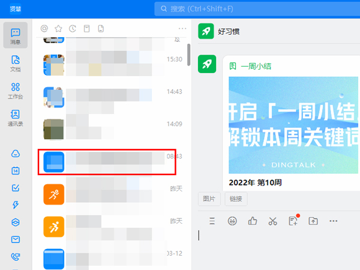Open the 文档 section in sidebar
Screen dimensions: 360x270
coord(16,63)
